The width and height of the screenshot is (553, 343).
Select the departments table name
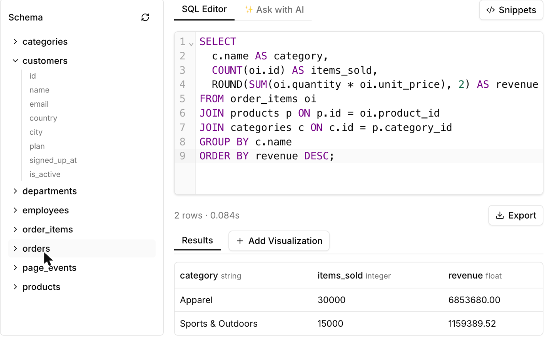tap(49, 191)
